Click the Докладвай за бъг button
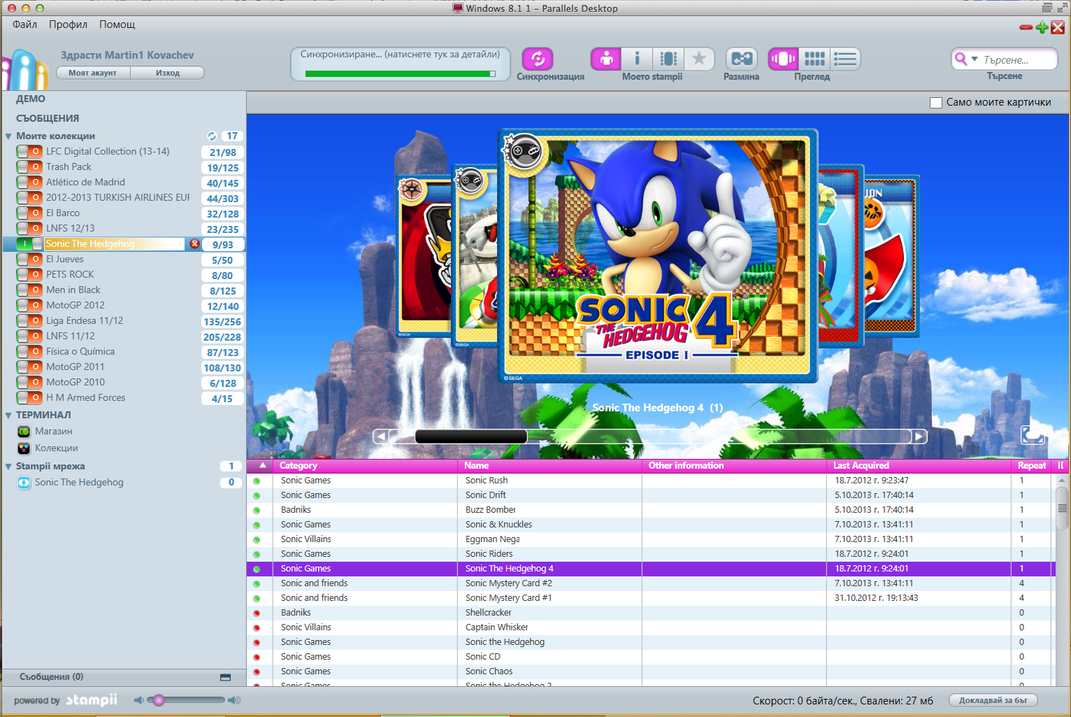This screenshot has height=717, width=1071. pos(993,700)
